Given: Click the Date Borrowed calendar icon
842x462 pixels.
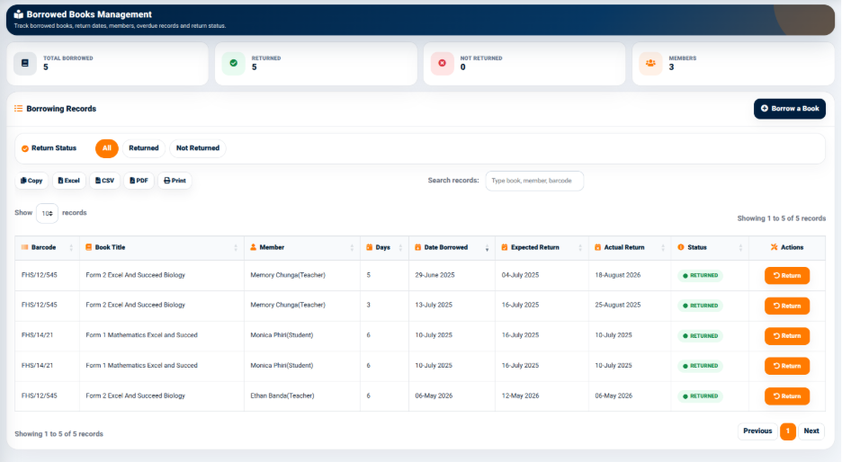Looking at the screenshot, I should [x=417, y=247].
